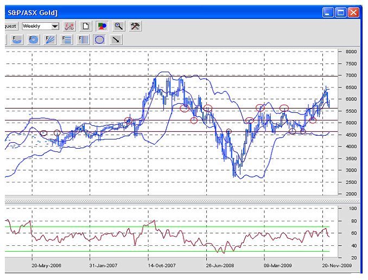The height and width of the screenshot is (280, 368).
Task: Click the partially visible Request button
Action: pyautogui.click(x=11, y=26)
